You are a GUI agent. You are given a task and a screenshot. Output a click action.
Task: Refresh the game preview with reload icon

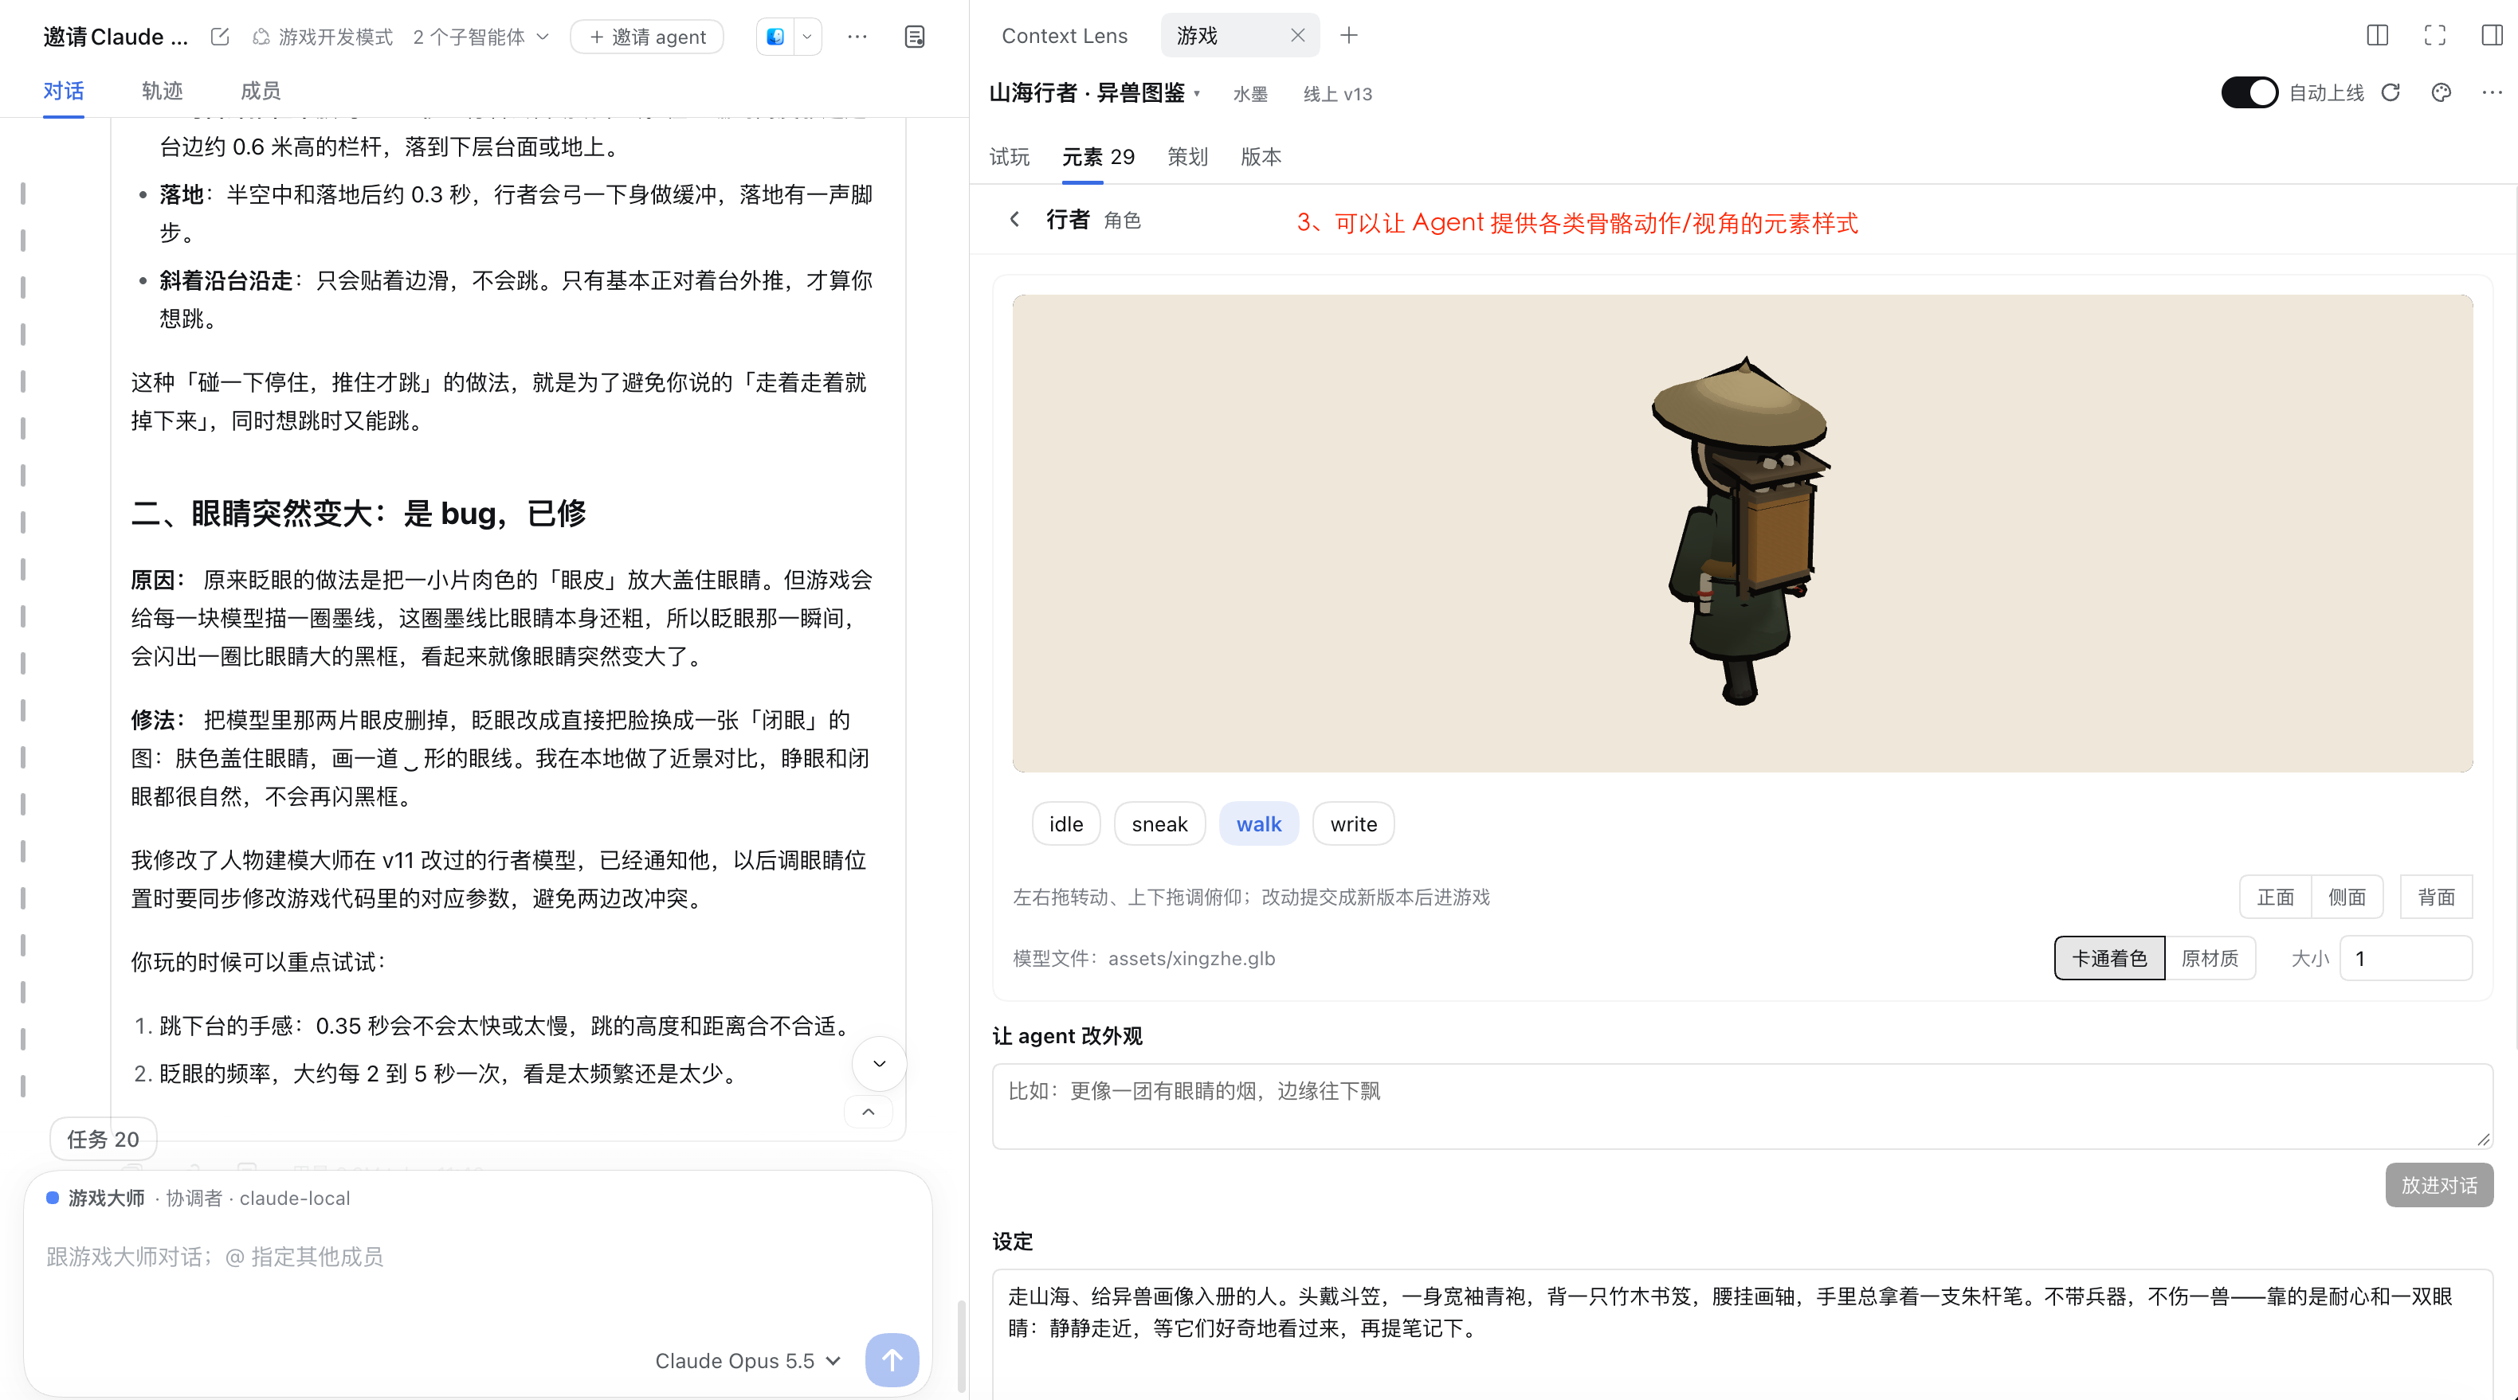(x=2391, y=93)
